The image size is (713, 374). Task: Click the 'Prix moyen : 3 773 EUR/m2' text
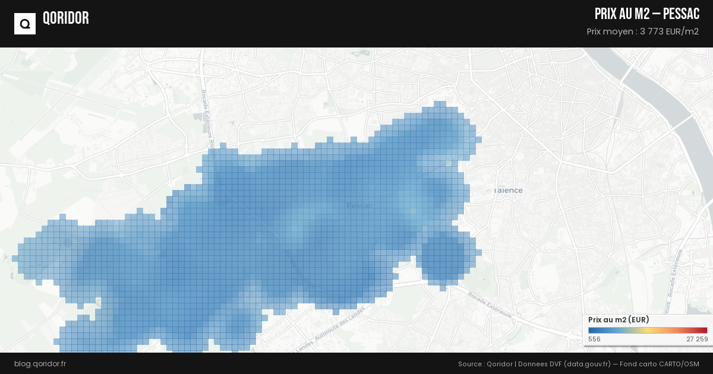click(x=642, y=31)
